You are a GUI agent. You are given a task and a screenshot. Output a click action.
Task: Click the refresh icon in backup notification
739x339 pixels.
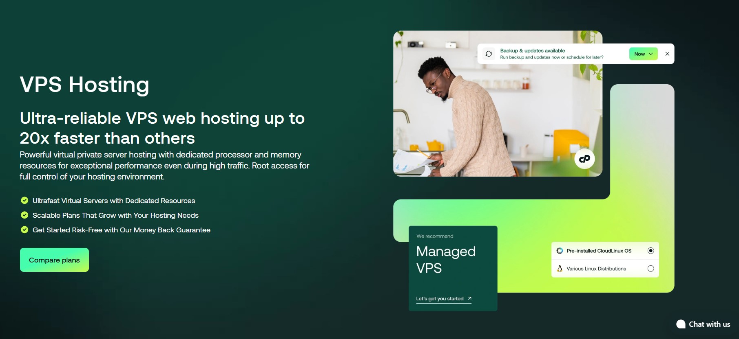(x=489, y=54)
